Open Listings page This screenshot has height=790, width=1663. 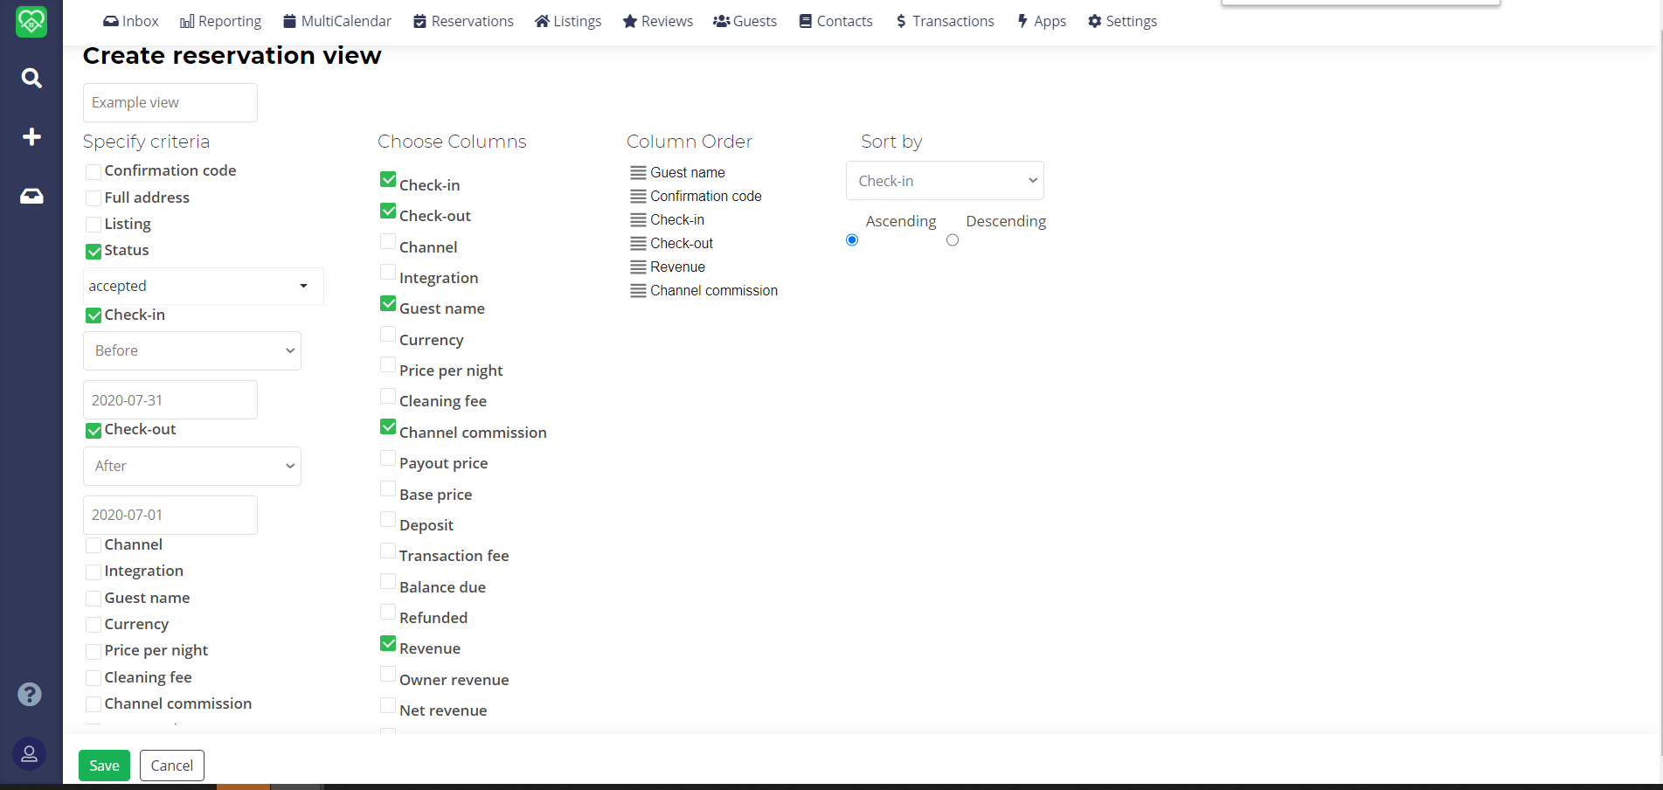coord(568,21)
